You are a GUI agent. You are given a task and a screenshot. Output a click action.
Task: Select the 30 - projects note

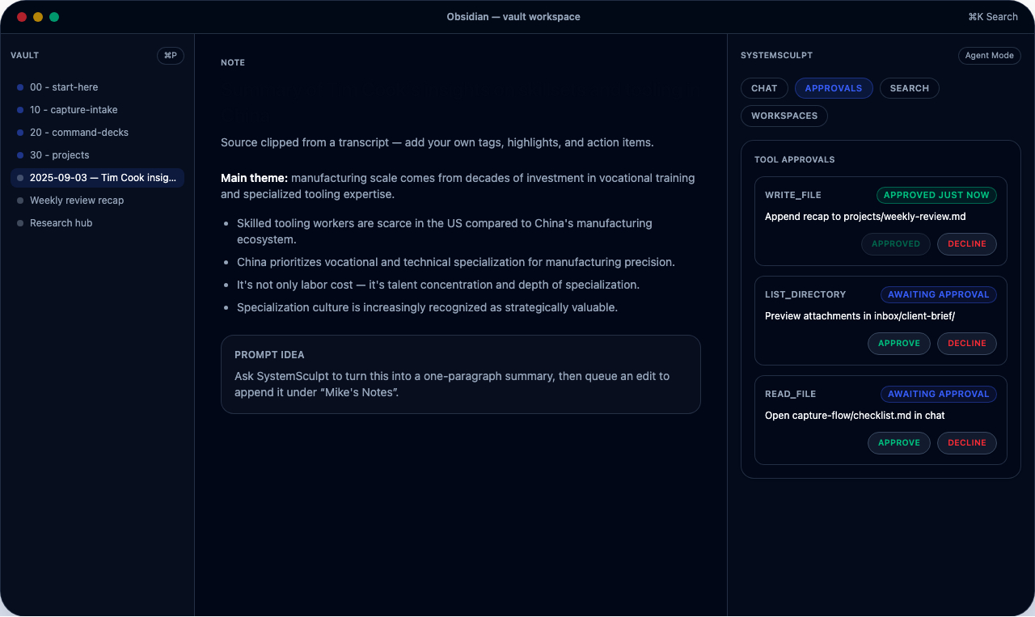58,154
